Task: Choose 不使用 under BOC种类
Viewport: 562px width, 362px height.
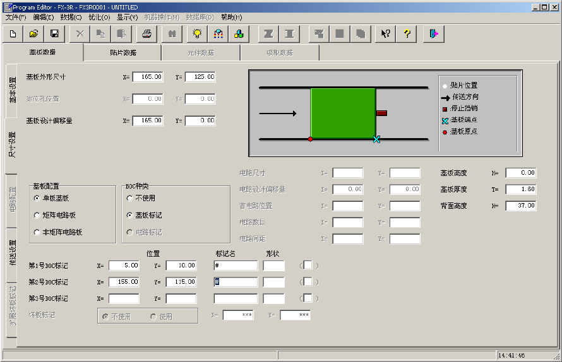Action: 130,198
